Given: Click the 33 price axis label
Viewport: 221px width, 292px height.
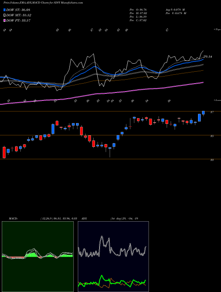Looking at the screenshot, I should (212, 160).
